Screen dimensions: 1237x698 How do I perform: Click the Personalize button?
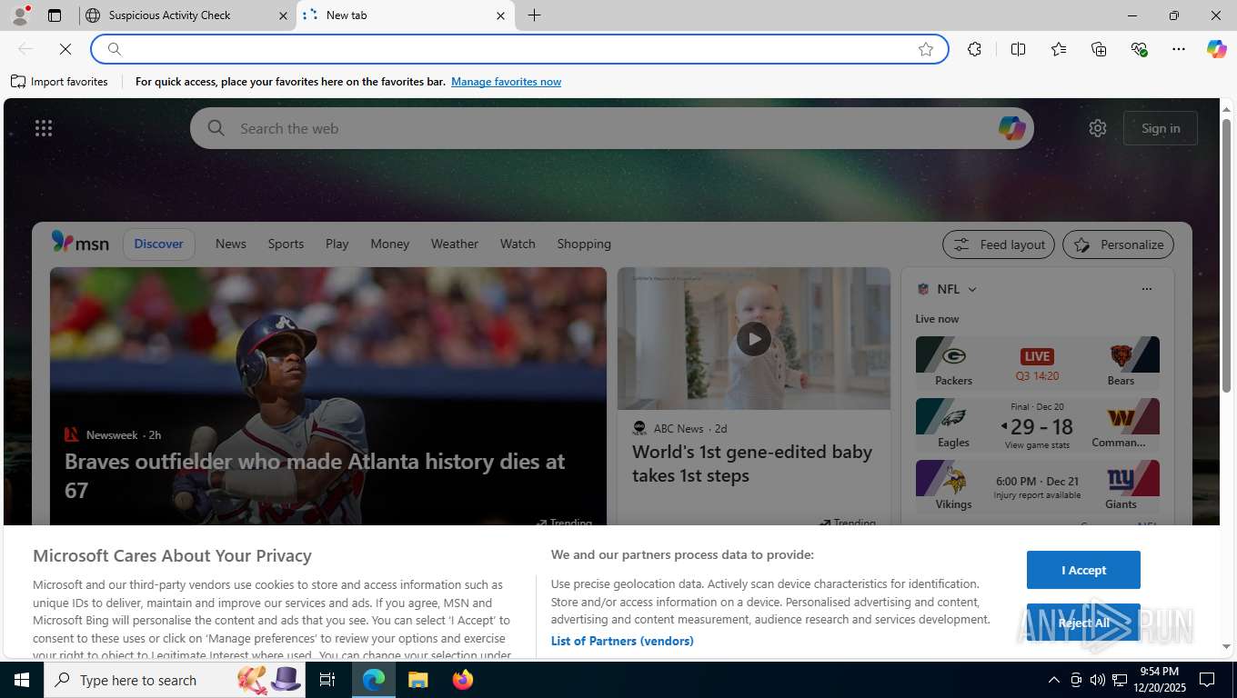1119,244
